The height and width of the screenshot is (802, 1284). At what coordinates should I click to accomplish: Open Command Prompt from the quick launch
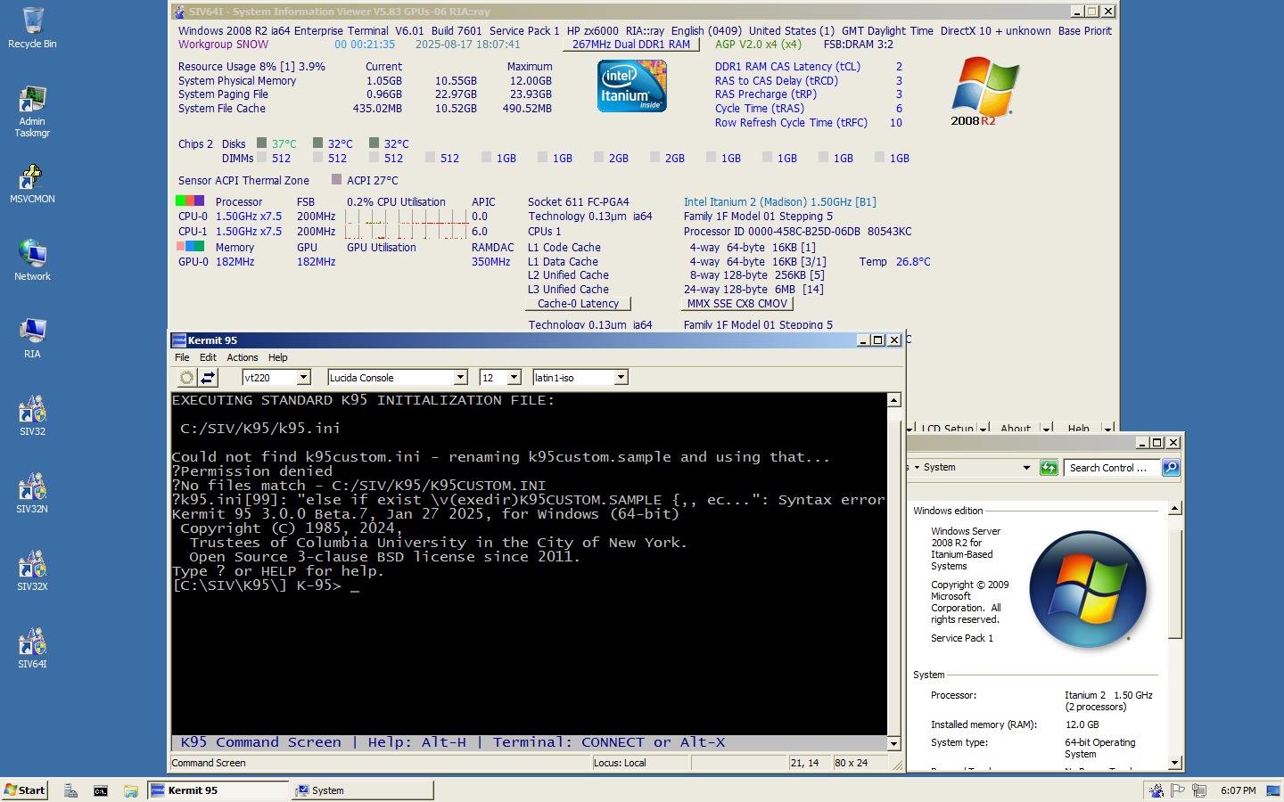pyautogui.click(x=101, y=790)
